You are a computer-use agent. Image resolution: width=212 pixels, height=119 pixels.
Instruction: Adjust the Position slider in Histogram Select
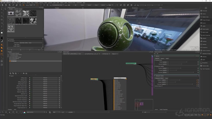coord(180,80)
